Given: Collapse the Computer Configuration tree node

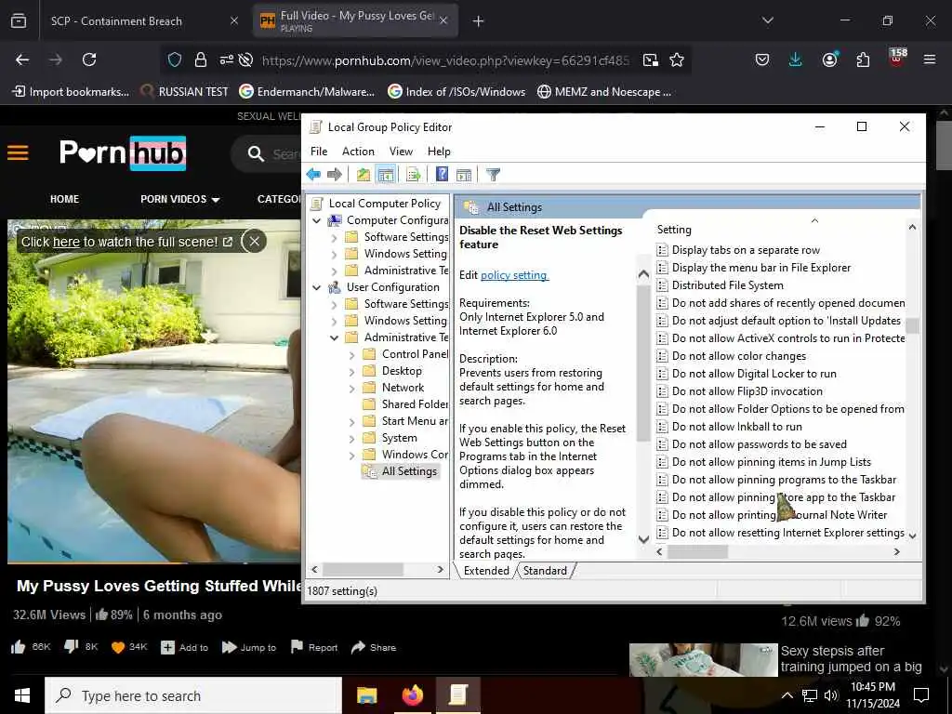Looking at the screenshot, I should coord(317,220).
